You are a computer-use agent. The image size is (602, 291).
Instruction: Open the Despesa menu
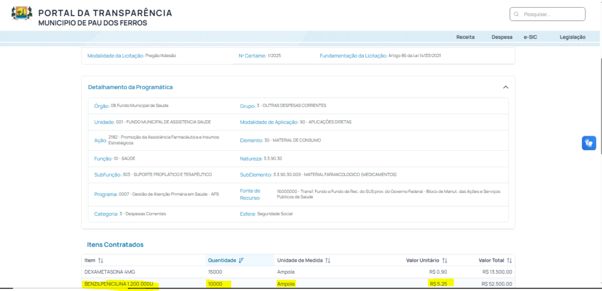(x=501, y=37)
